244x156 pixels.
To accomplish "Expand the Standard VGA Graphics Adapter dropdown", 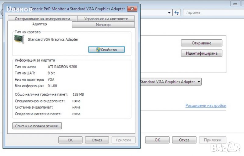I will [199, 82].
